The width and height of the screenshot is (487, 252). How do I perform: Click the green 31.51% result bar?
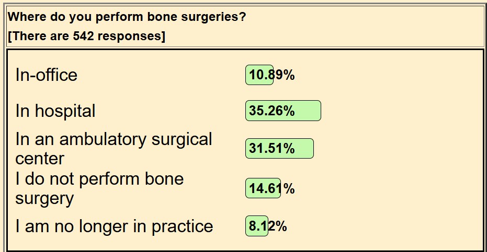279,149
